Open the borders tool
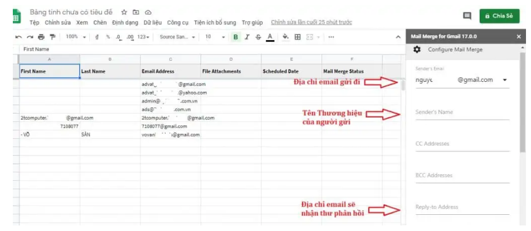Viewport: 531px width, 231px height. pos(298,37)
